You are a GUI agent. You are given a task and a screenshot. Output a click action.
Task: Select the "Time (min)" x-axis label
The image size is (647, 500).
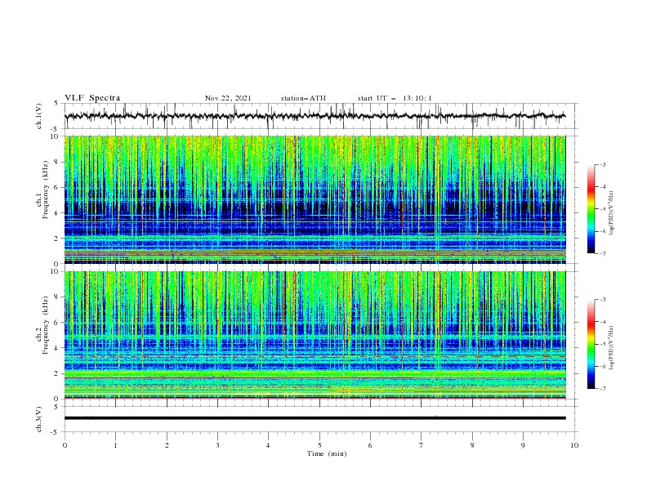click(327, 453)
